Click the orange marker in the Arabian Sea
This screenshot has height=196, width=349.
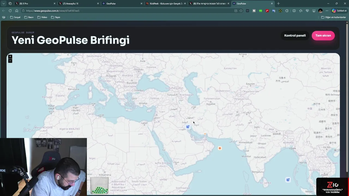click(220, 148)
